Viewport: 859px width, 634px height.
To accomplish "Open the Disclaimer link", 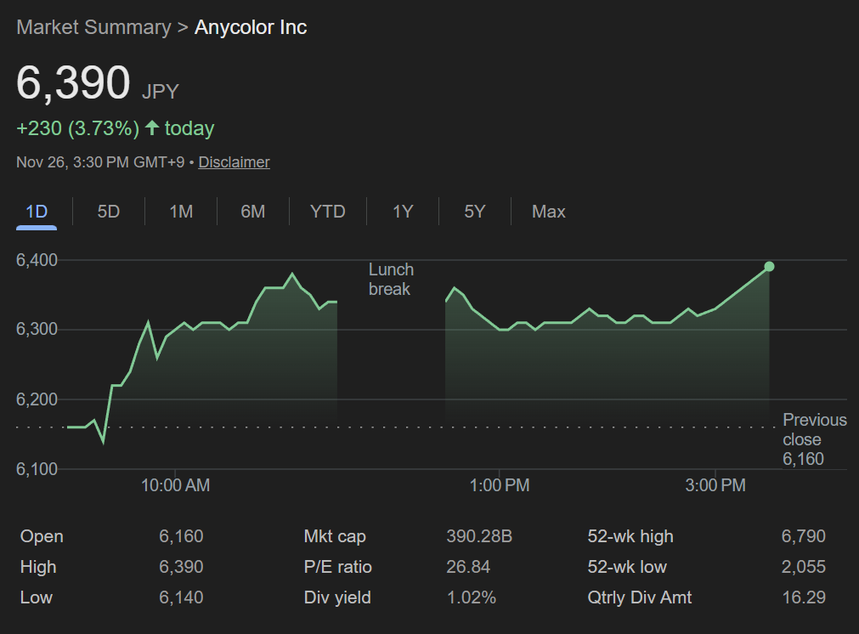I will (234, 162).
